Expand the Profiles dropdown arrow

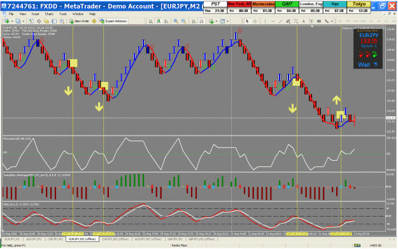[x=24, y=21]
